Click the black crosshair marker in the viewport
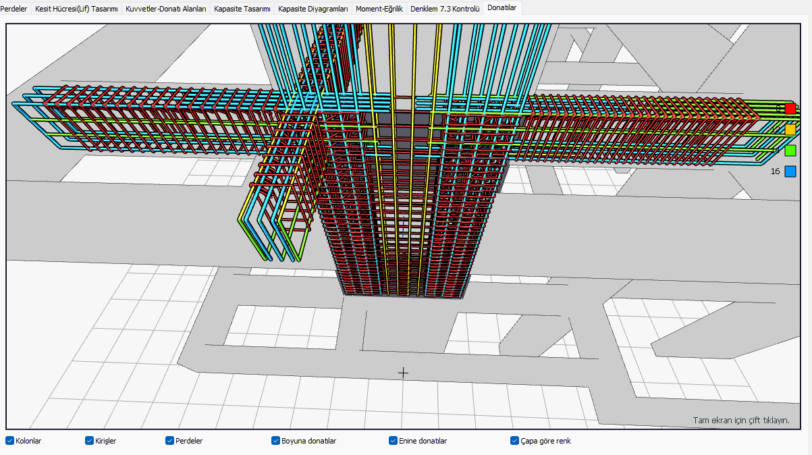812x455 pixels. click(403, 373)
